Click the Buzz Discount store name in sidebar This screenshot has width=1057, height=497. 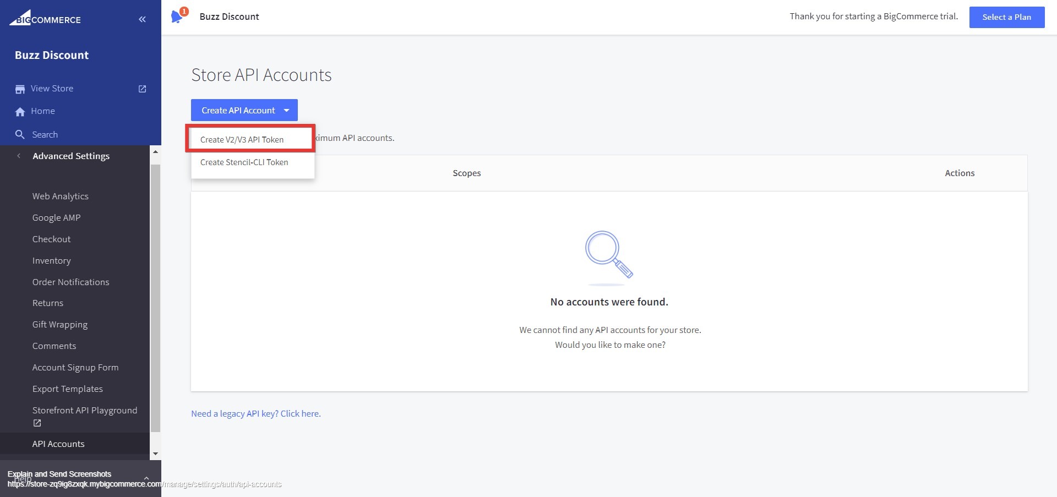[x=52, y=55]
